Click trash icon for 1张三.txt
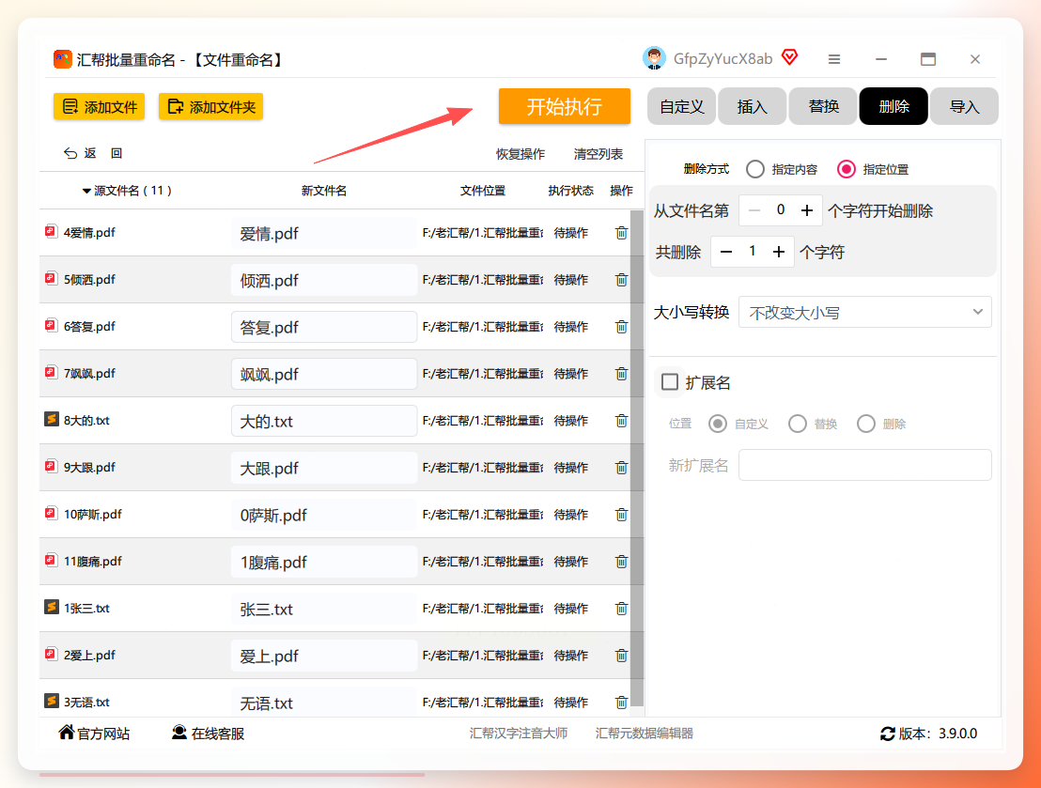Viewport: 1041px width, 788px height. pyautogui.click(x=621, y=609)
